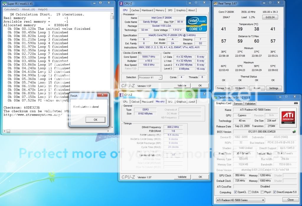
Task: Switch to the Sensors tab in GPU-Z
Action: (238, 103)
